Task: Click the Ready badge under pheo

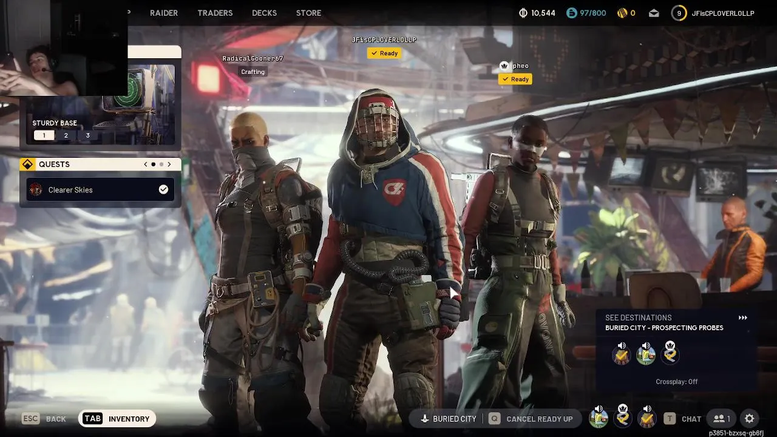Action: pos(515,80)
